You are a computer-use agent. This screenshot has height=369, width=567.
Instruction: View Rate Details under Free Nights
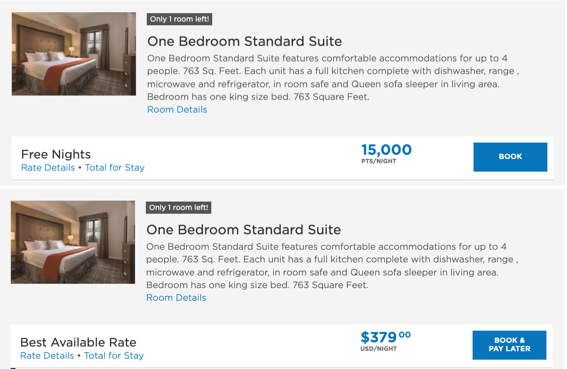click(48, 167)
